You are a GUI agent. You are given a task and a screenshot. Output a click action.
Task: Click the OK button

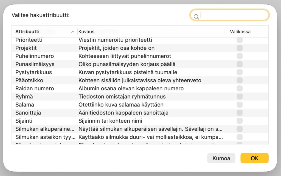tap(254, 158)
